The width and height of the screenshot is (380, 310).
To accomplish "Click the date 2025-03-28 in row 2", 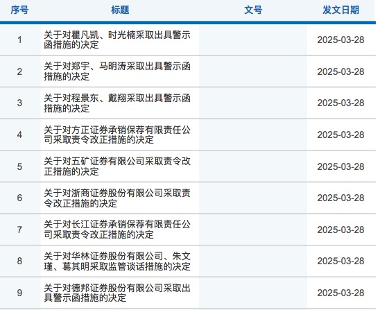I will click(x=340, y=71).
